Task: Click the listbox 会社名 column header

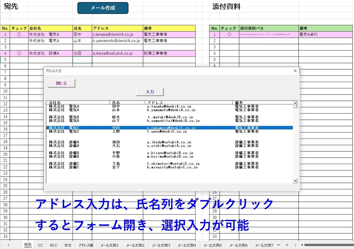Action: click(x=78, y=103)
